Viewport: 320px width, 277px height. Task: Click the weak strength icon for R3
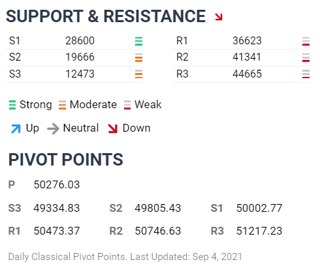(x=306, y=74)
